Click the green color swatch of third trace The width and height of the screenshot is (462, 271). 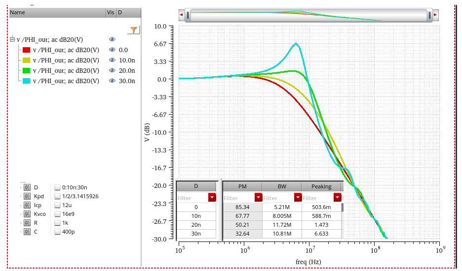27,70
